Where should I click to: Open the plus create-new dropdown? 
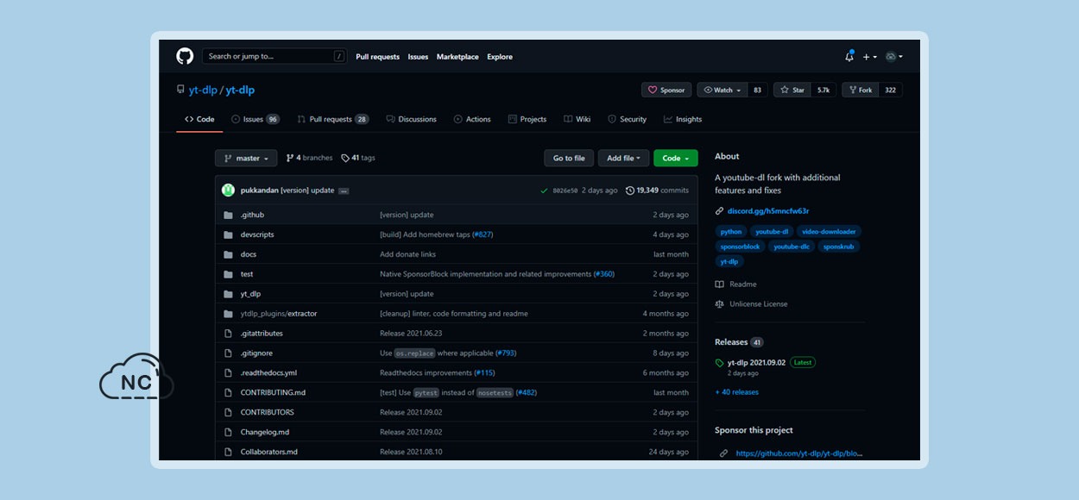(x=869, y=57)
